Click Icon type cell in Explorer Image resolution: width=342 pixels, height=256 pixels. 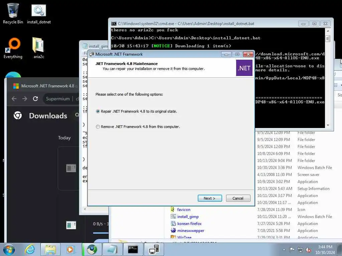tap(301, 210)
